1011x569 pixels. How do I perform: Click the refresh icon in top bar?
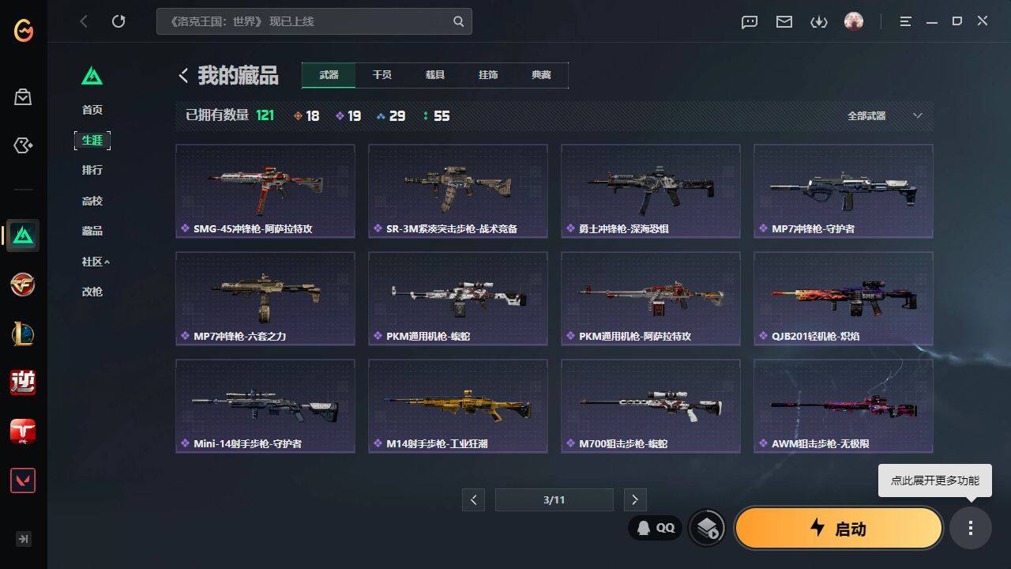(x=118, y=21)
